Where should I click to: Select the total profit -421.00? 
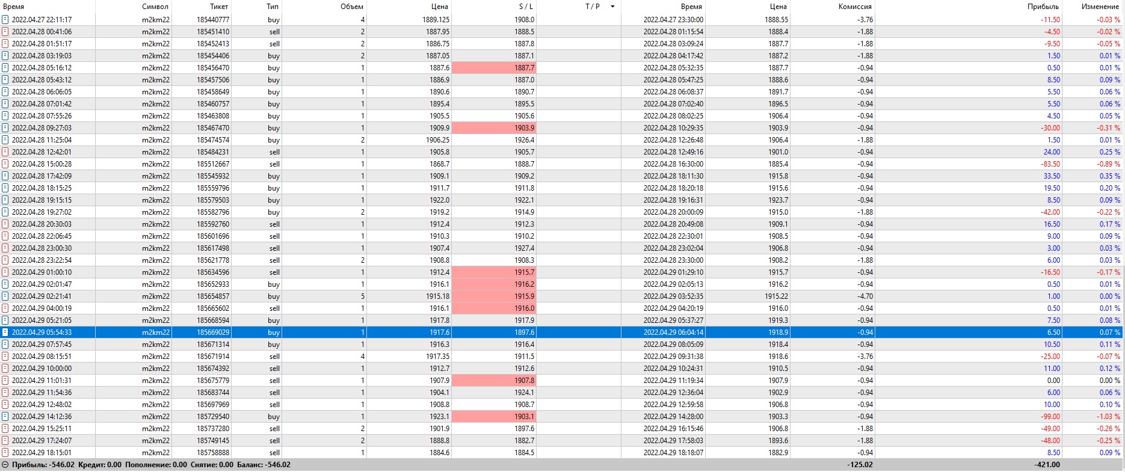(1047, 465)
